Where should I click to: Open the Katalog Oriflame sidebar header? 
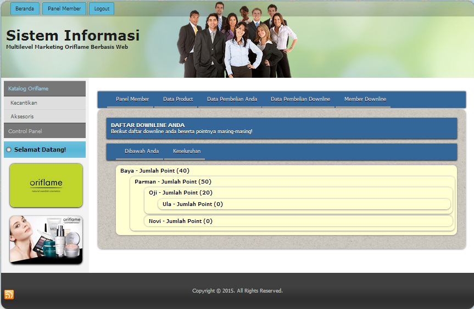pos(44,89)
